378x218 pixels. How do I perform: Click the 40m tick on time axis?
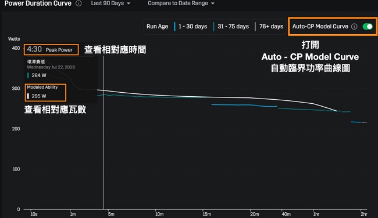click(x=286, y=214)
